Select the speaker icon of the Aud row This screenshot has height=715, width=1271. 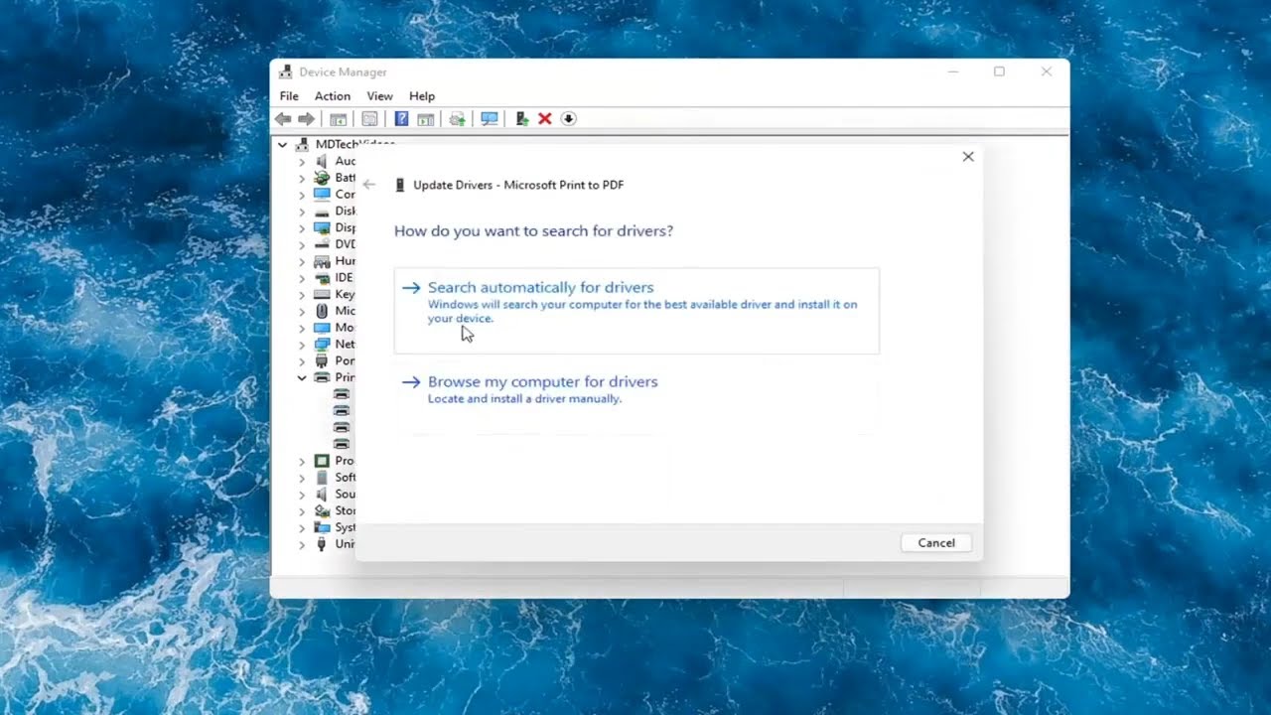click(322, 161)
